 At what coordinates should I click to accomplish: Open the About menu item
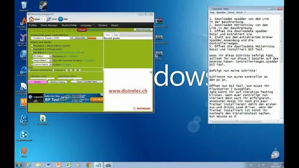point(114,25)
